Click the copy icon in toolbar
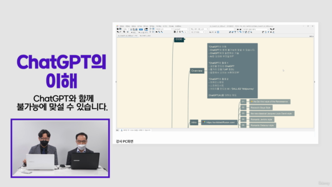Viewport: 332px width, 187px height. [134, 29]
